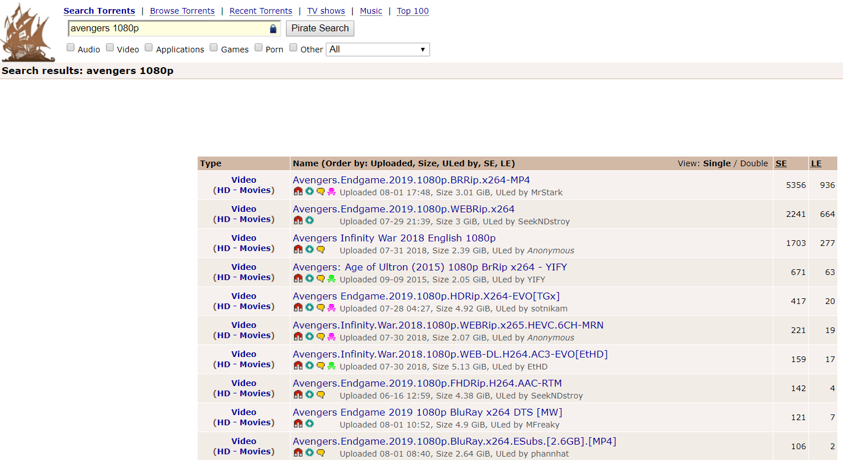843x460 pixels.
Task: Click green skull icon by YIFY upload
Action: tap(332, 279)
